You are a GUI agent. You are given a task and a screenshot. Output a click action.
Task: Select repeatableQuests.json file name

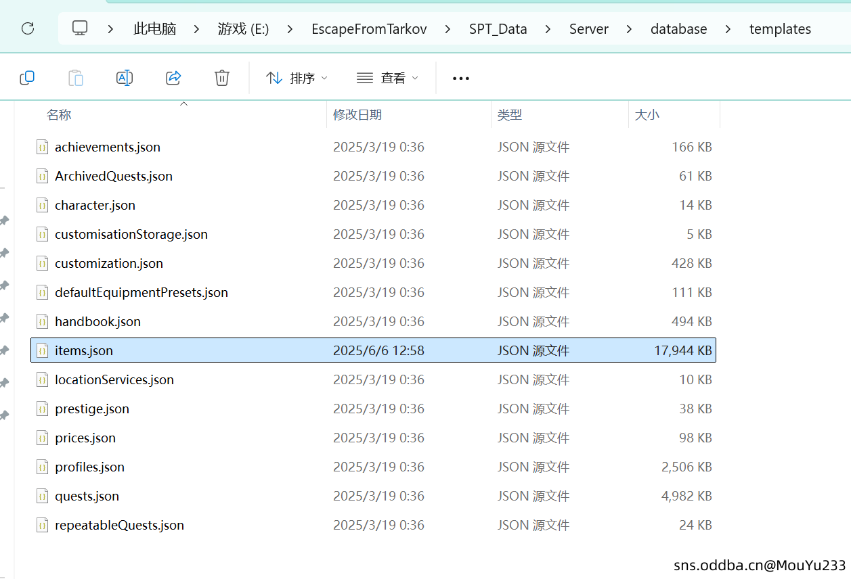[x=119, y=525]
